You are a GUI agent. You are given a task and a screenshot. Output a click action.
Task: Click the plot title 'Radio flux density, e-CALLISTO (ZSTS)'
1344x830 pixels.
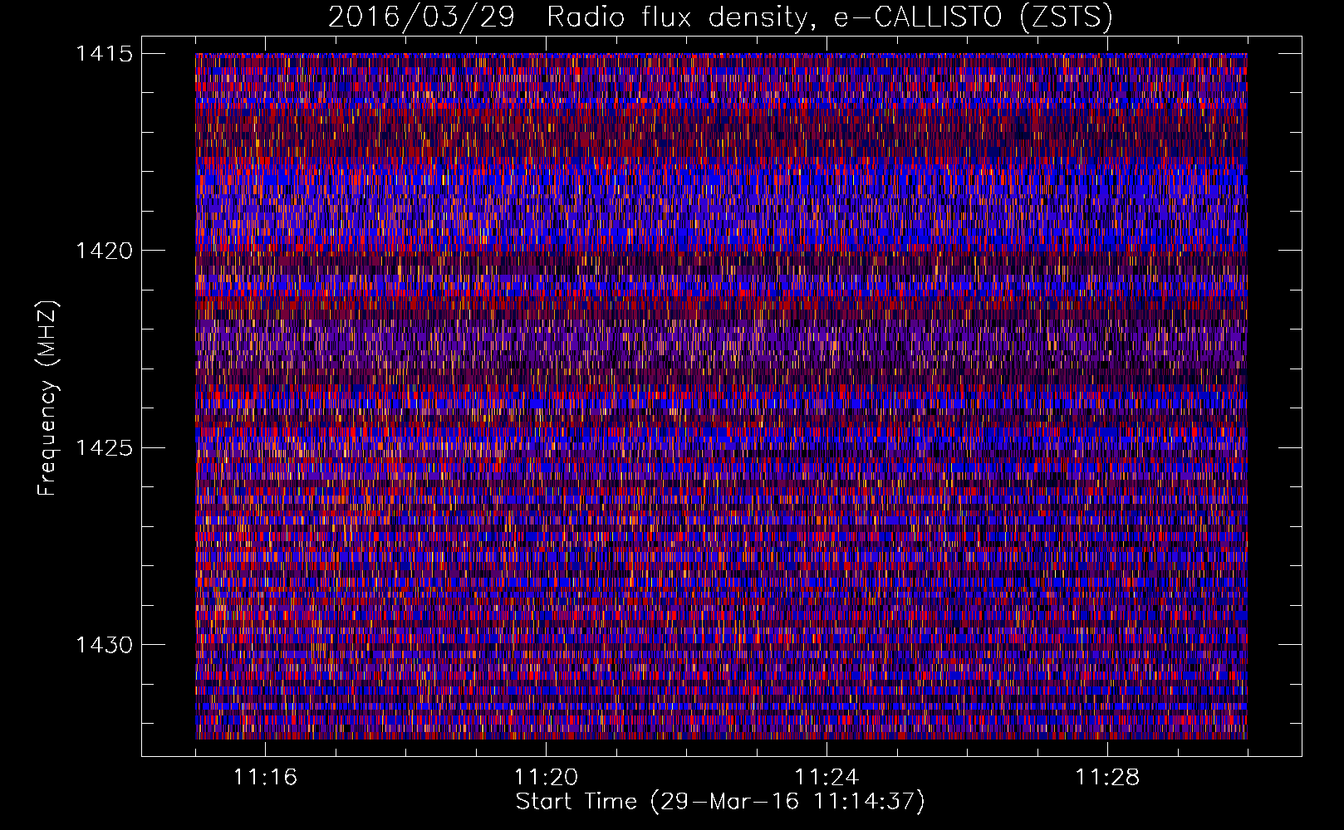(831, 17)
